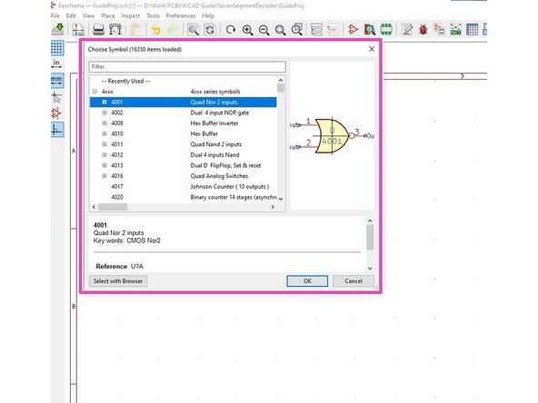Open the View menu

point(88,15)
